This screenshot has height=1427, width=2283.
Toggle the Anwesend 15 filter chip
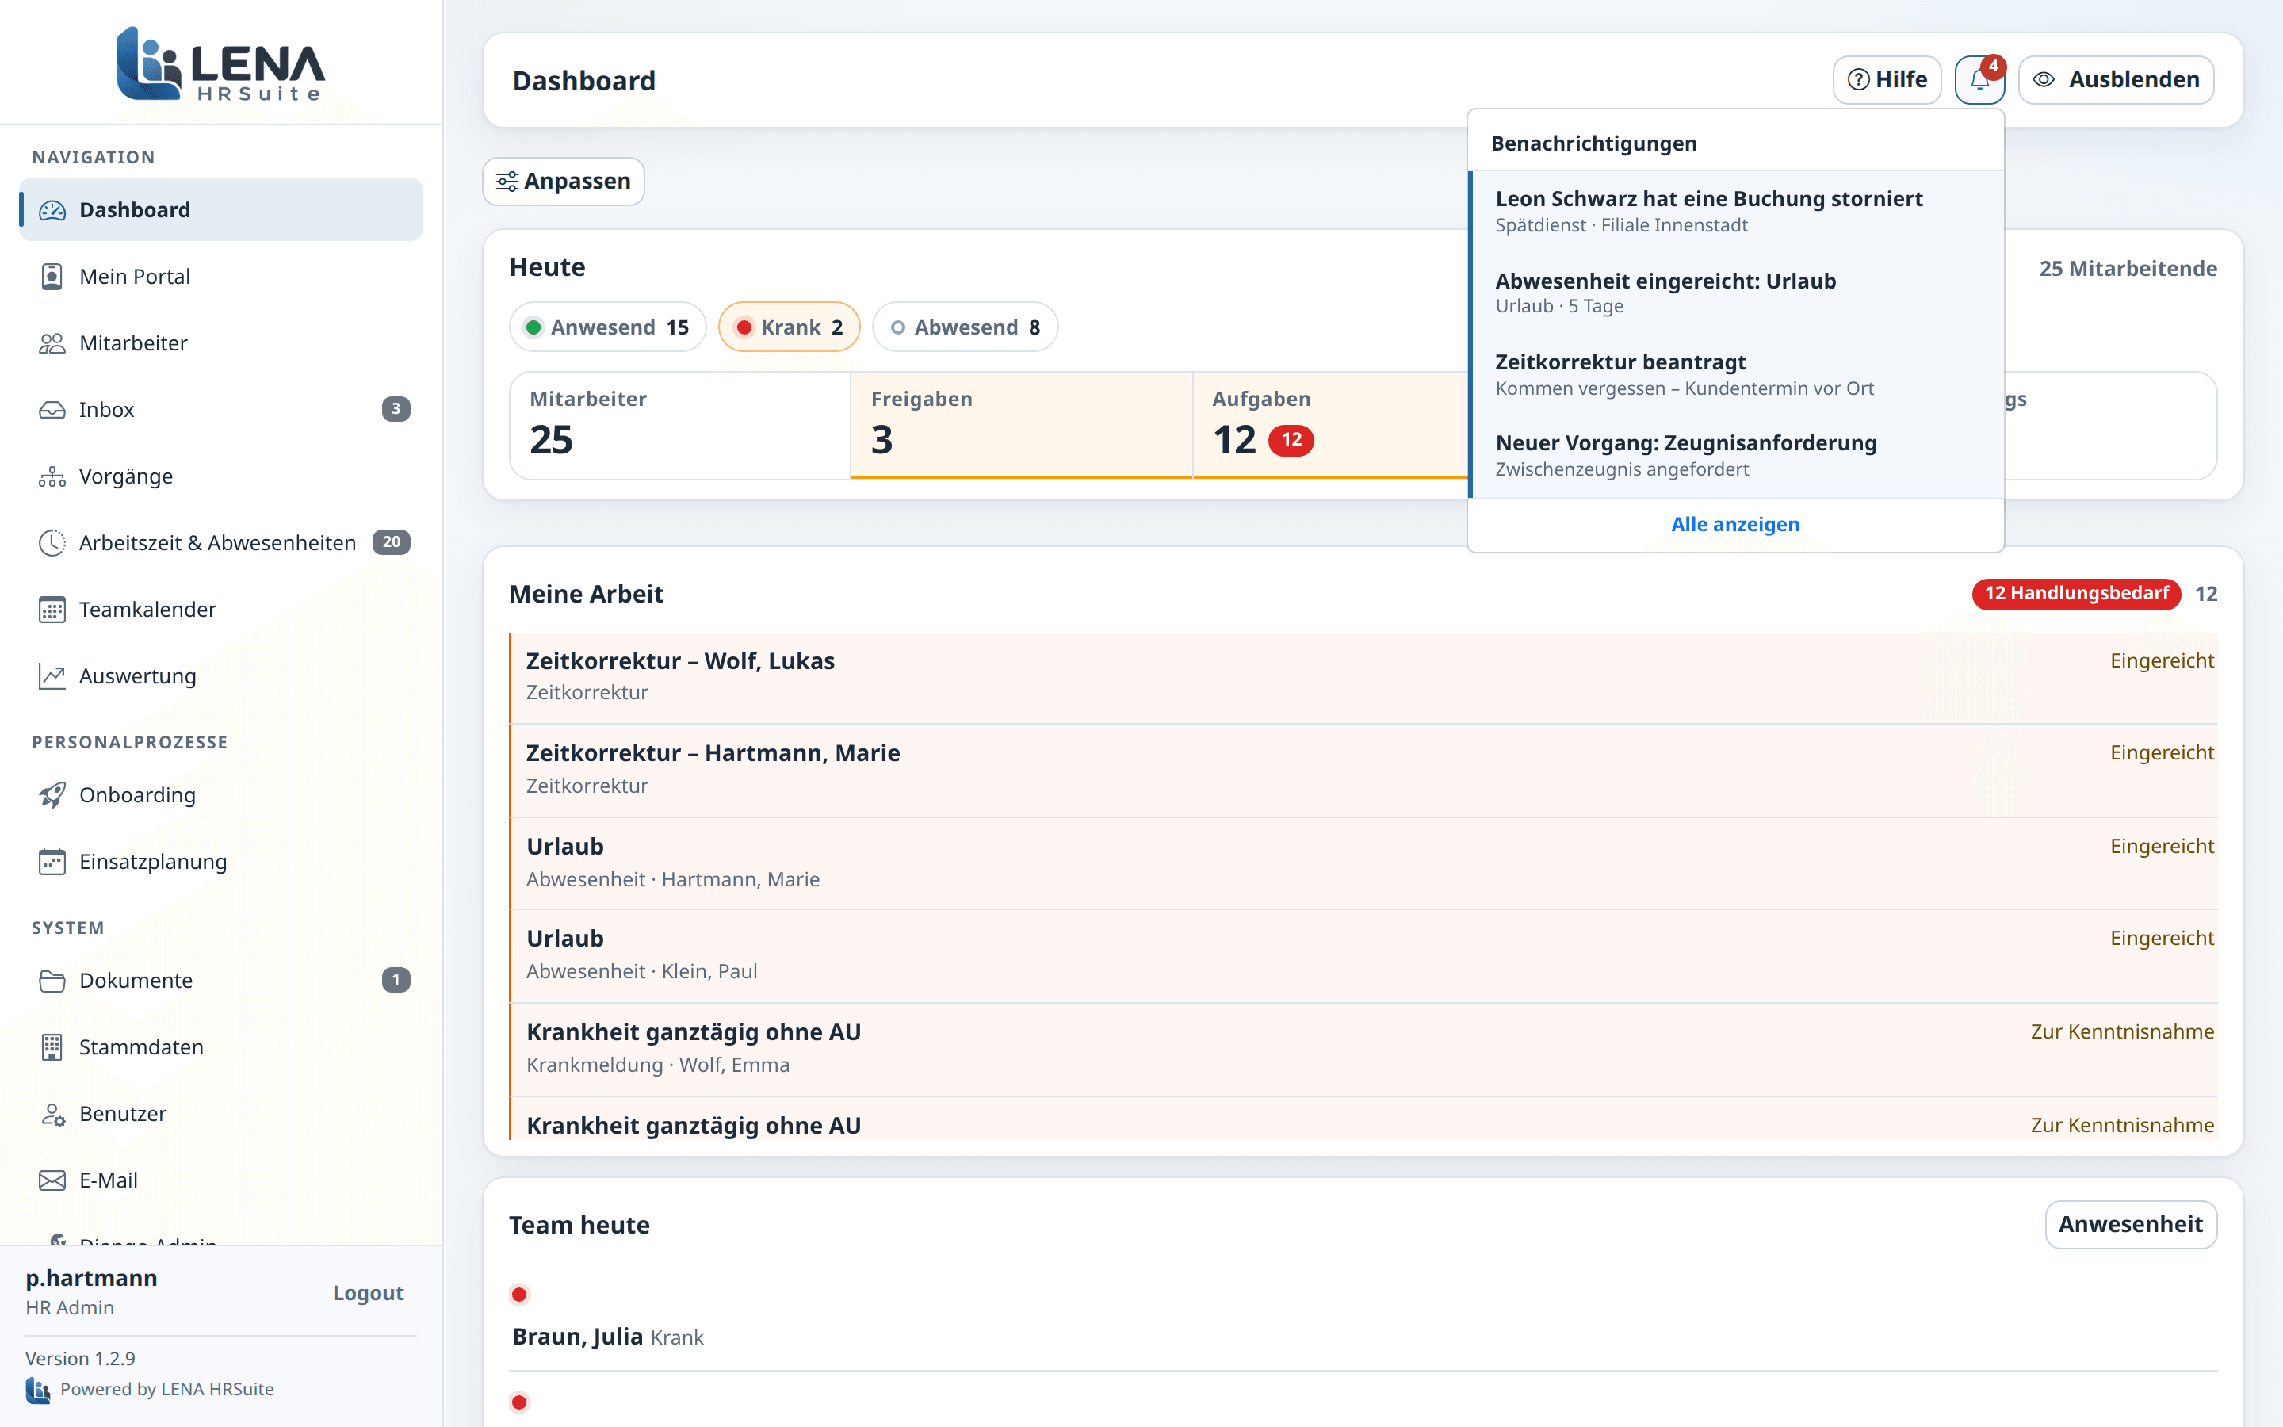[x=607, y=327]
